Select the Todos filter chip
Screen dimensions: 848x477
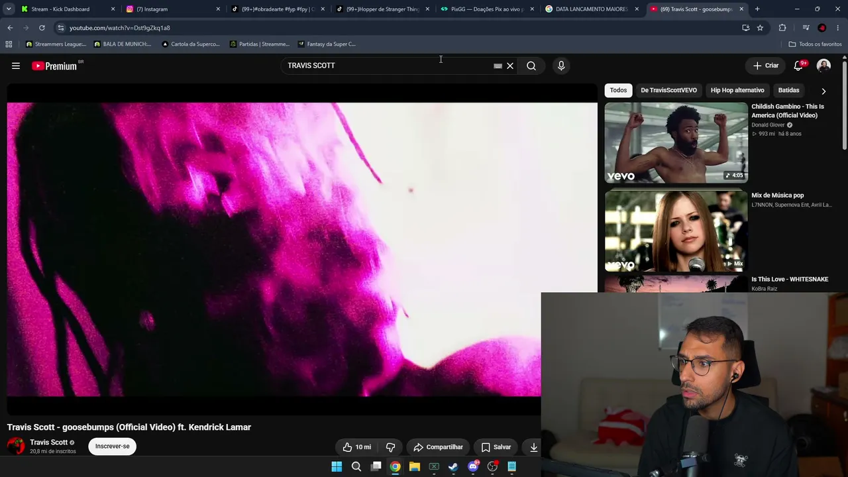618,90
